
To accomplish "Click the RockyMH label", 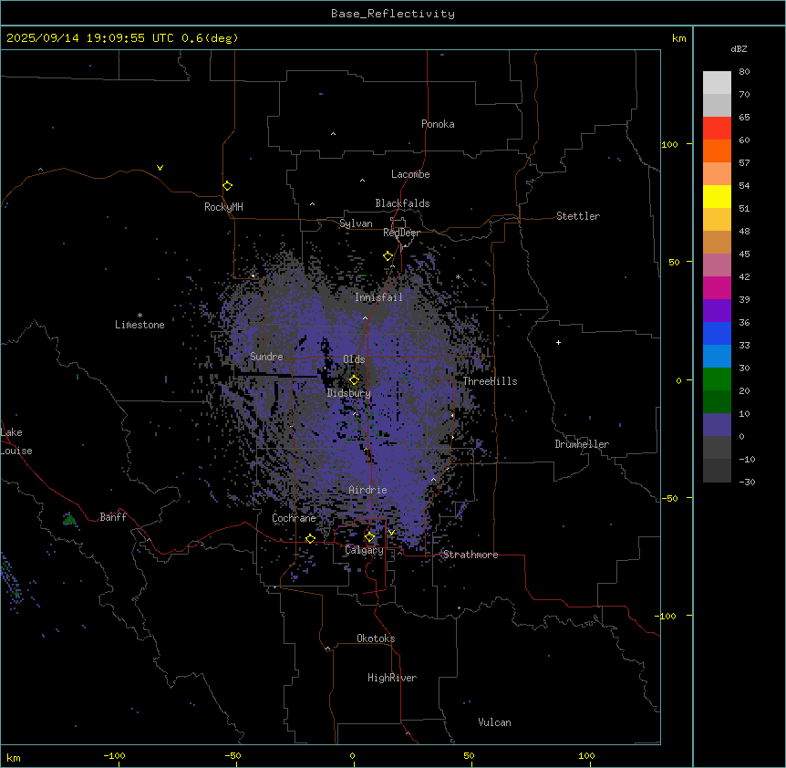I will (x=223, y=207).
